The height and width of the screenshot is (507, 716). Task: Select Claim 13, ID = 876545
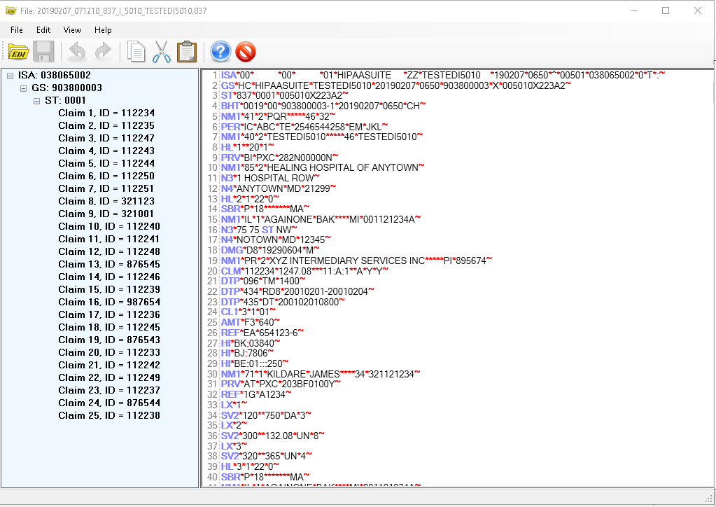[x=109, y=265]
